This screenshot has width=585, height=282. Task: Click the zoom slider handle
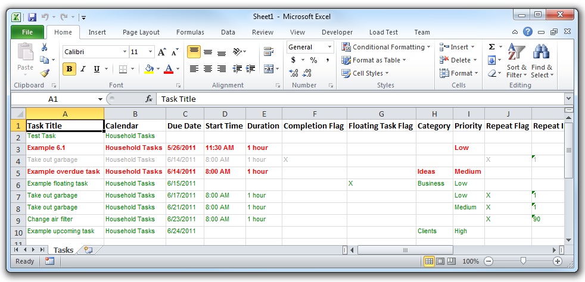point(523,261)
